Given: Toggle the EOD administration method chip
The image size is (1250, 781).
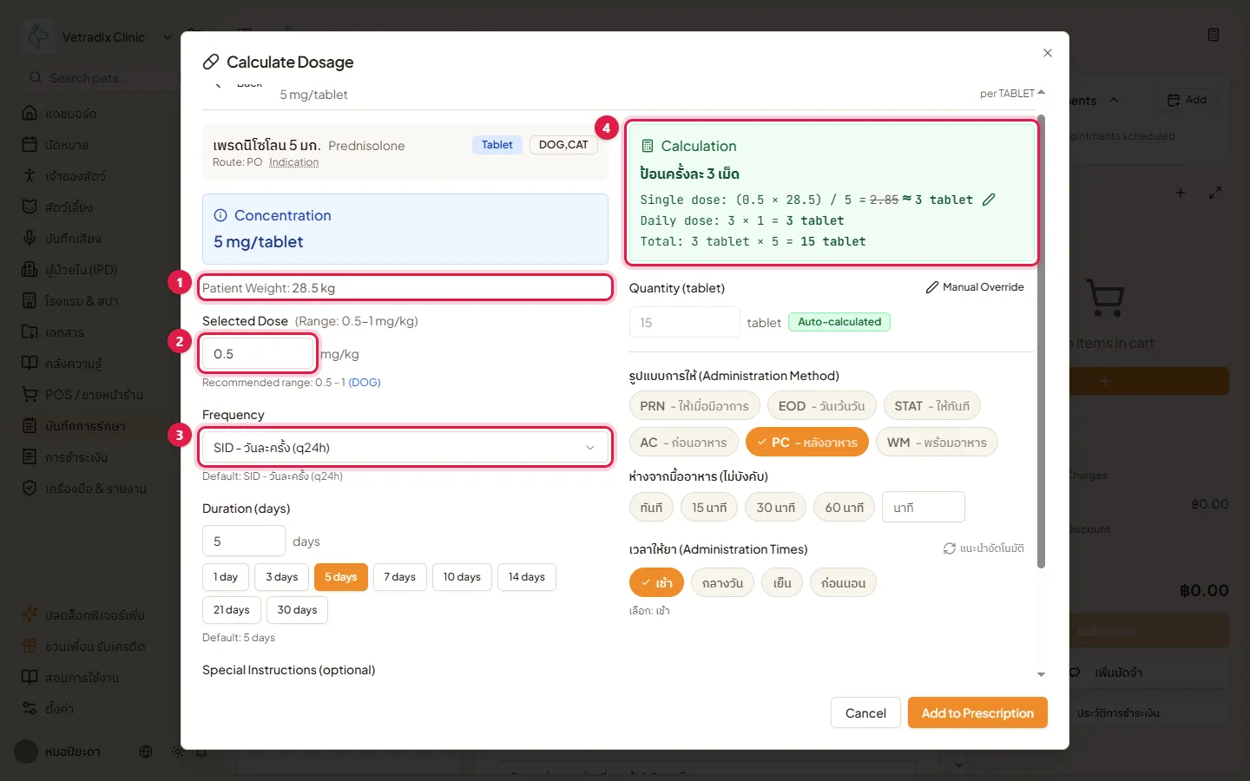Looking at the screenshot, I should 821,406.
